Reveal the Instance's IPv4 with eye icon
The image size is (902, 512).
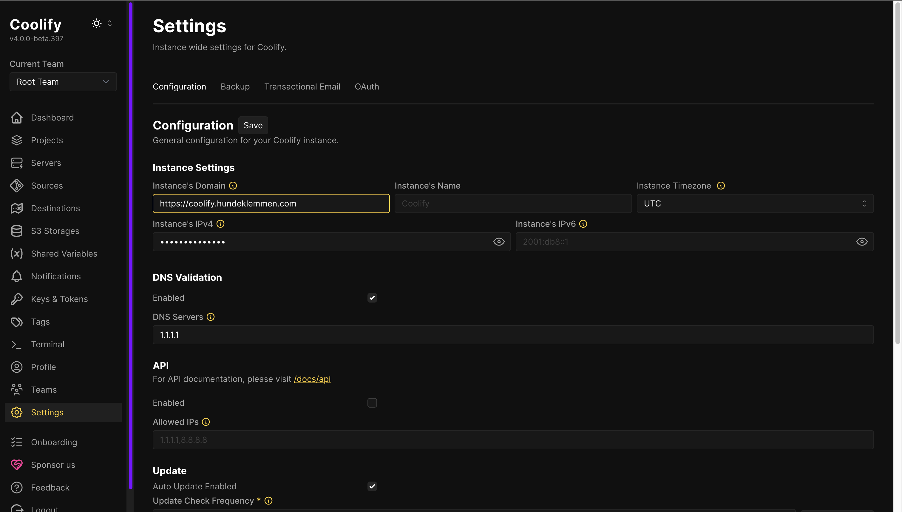point(498,242)
